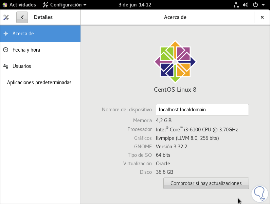This screenshot has width=270, height=204.
Task: Click the settings tools icon in header
Action: 6,17
